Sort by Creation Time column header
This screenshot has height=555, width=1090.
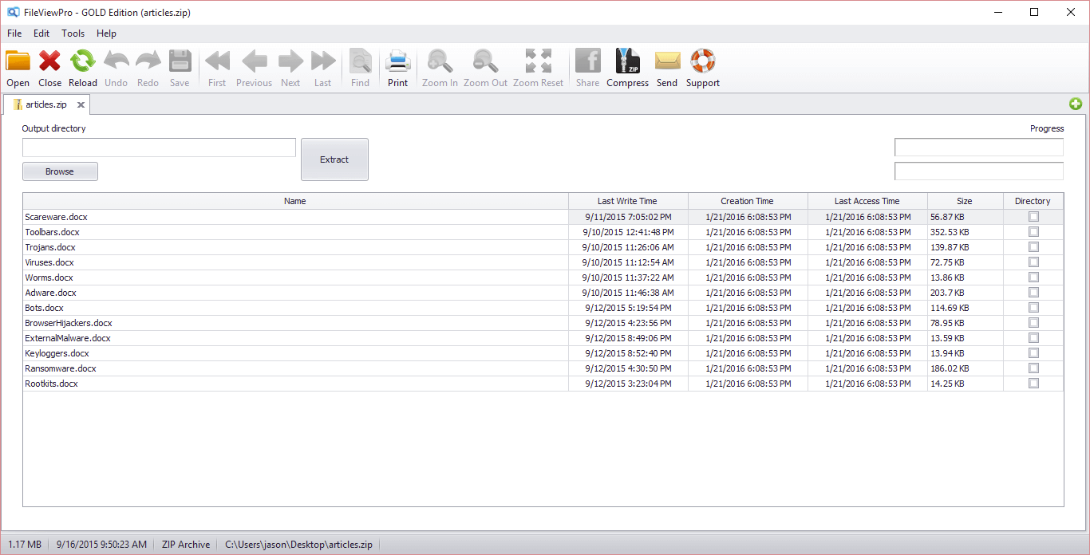(748, 201)
